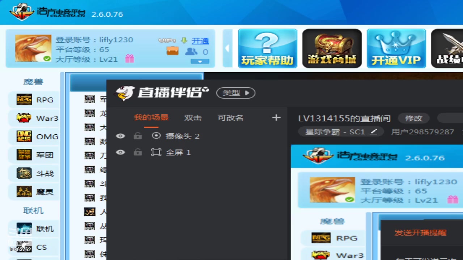Click the eagle avatar in the account panel
This screenshot has width=463, height=260.
(x=33, y=48)
